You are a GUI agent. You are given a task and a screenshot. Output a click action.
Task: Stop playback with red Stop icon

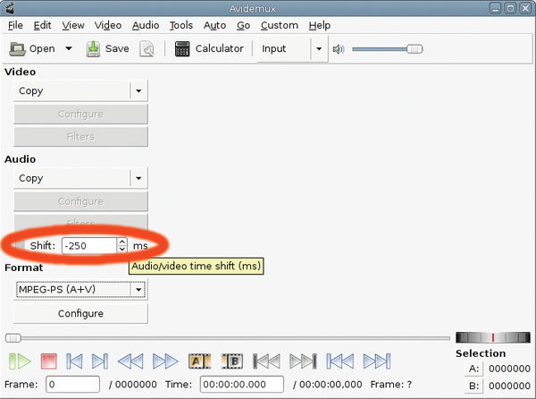pos(49,361)
